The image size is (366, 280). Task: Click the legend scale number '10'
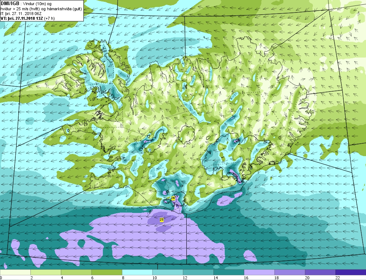point(154,278)
